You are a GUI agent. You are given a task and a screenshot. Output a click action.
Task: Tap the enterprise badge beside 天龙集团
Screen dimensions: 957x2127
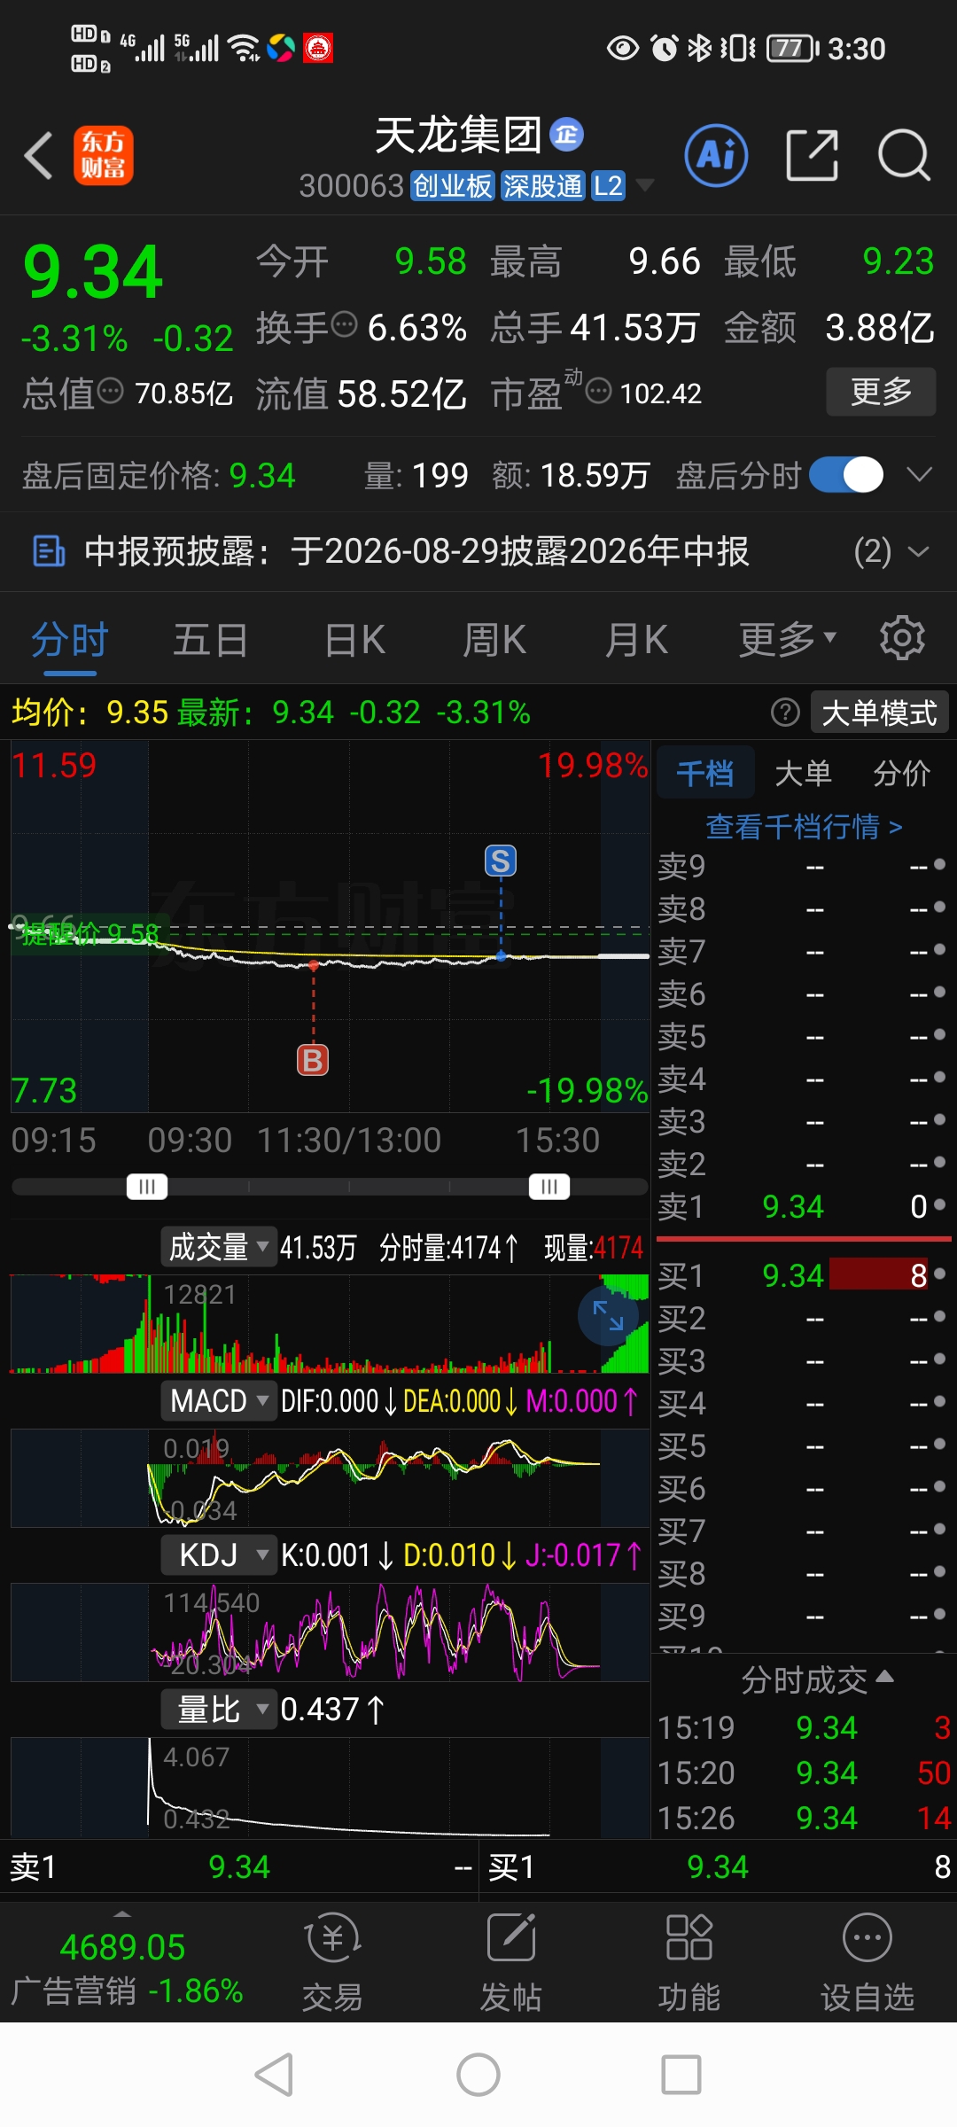(x=566, y=134)
